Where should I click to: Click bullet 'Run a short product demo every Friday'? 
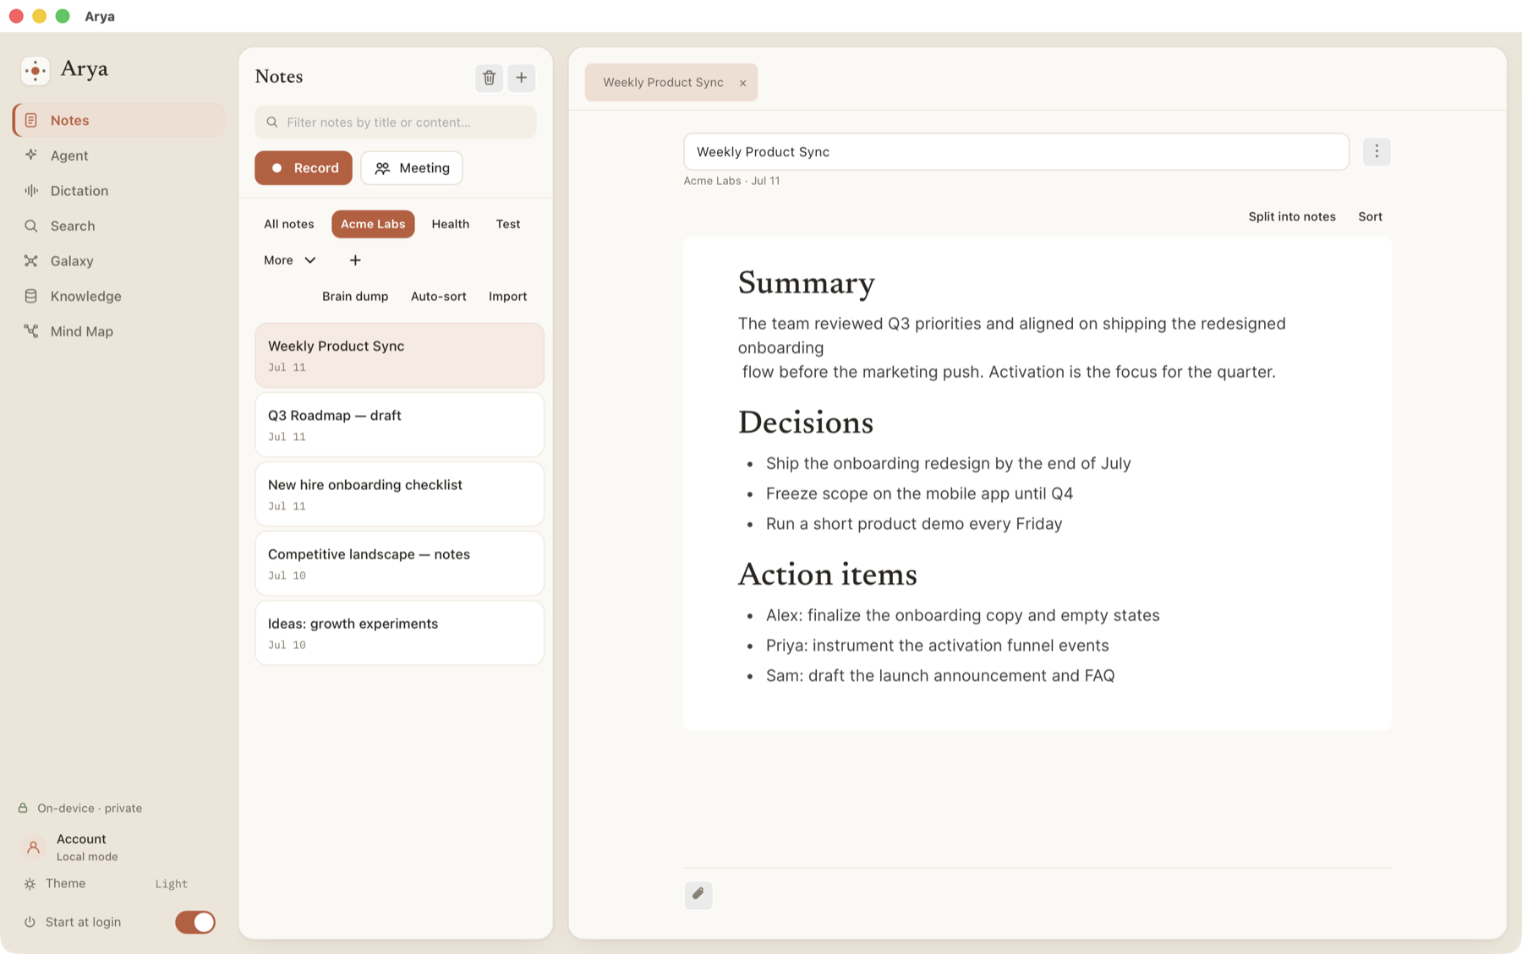(914, 524)
